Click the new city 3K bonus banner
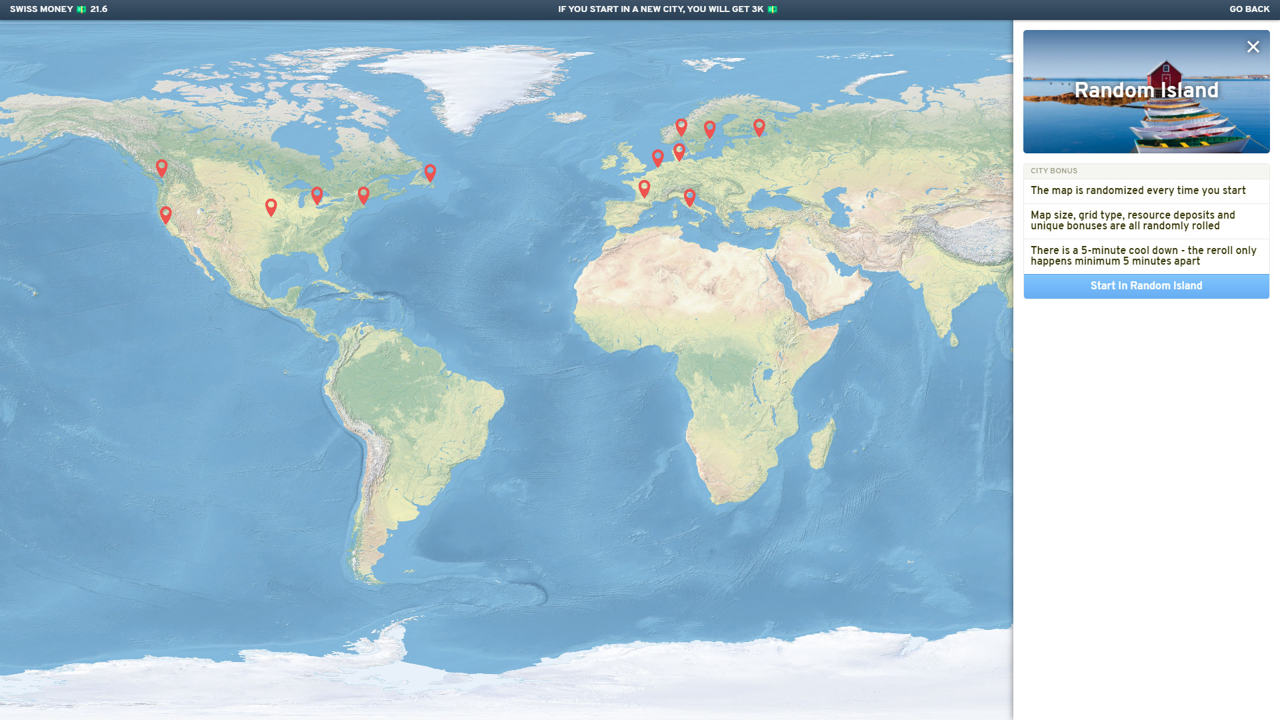Image resolution: width=1280 pixels, height=720 pixels. [667, 9]
